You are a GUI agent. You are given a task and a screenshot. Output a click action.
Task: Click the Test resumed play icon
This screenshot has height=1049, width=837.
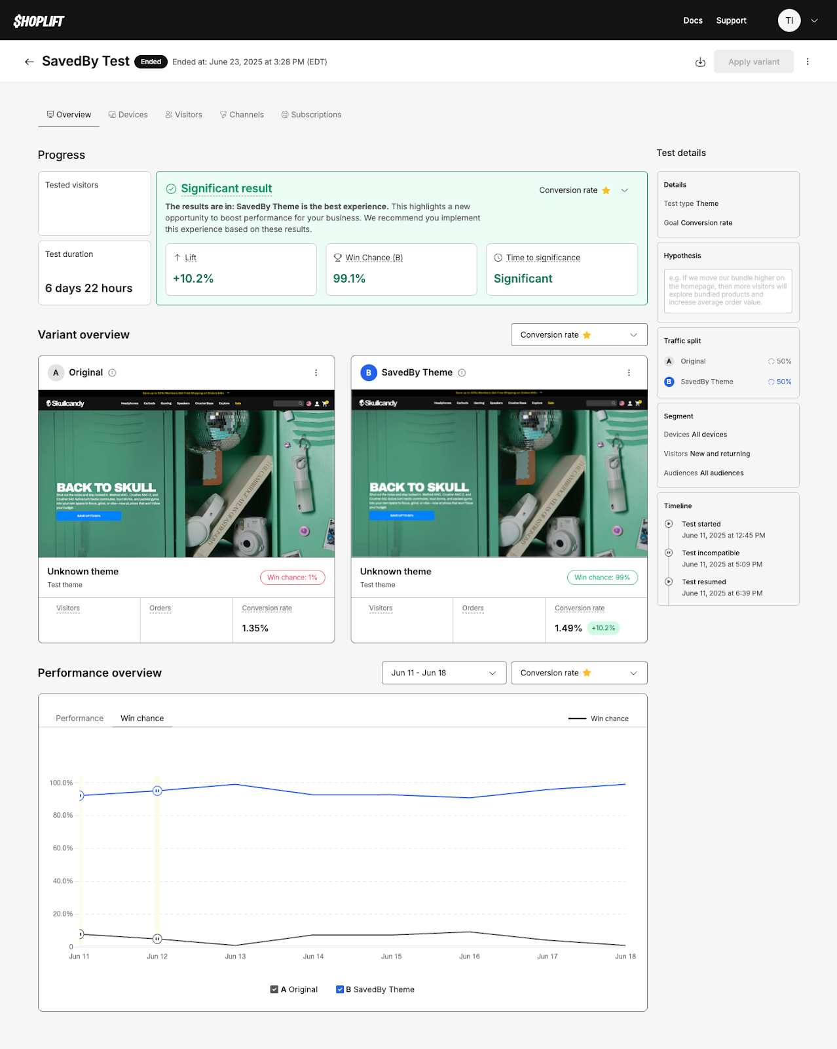(669, 582)
